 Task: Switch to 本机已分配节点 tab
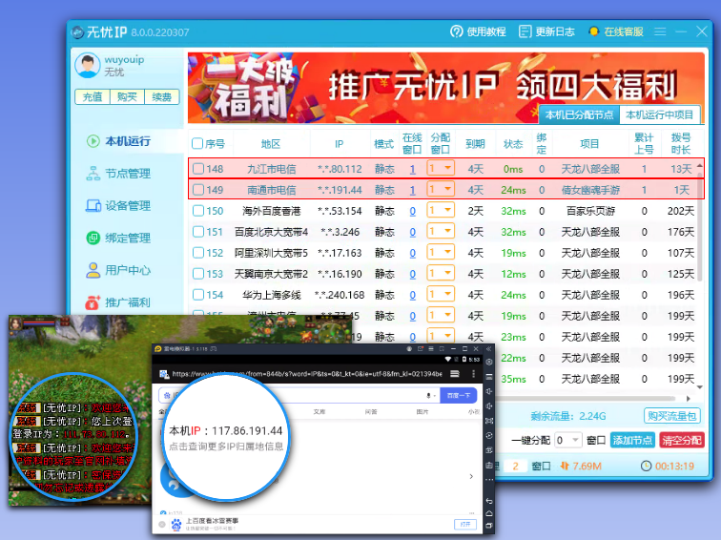pyautogui.click(x=580, y=114)
